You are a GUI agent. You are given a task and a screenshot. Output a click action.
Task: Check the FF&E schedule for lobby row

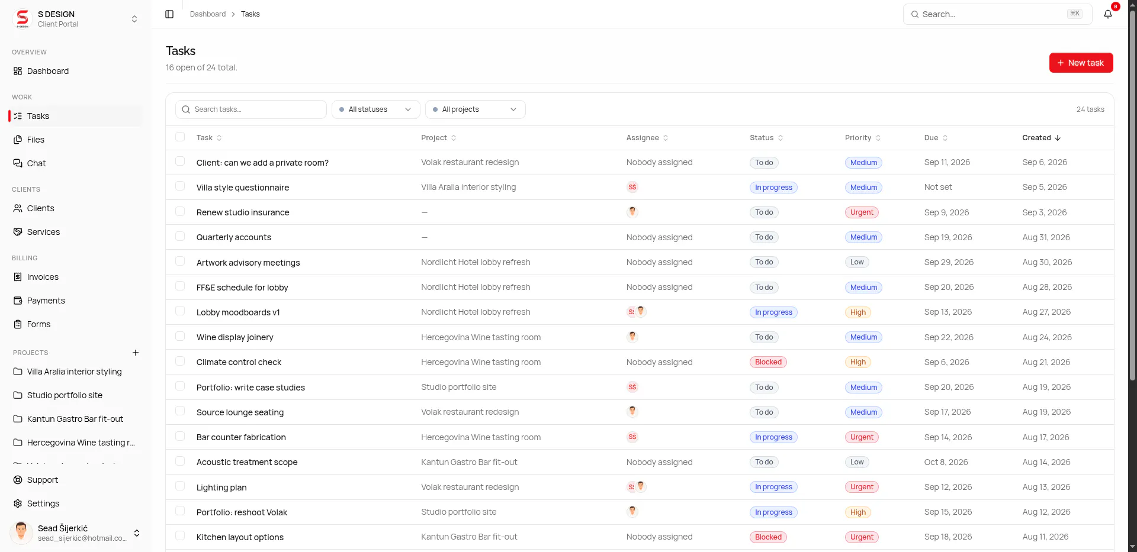click(180, 286)
